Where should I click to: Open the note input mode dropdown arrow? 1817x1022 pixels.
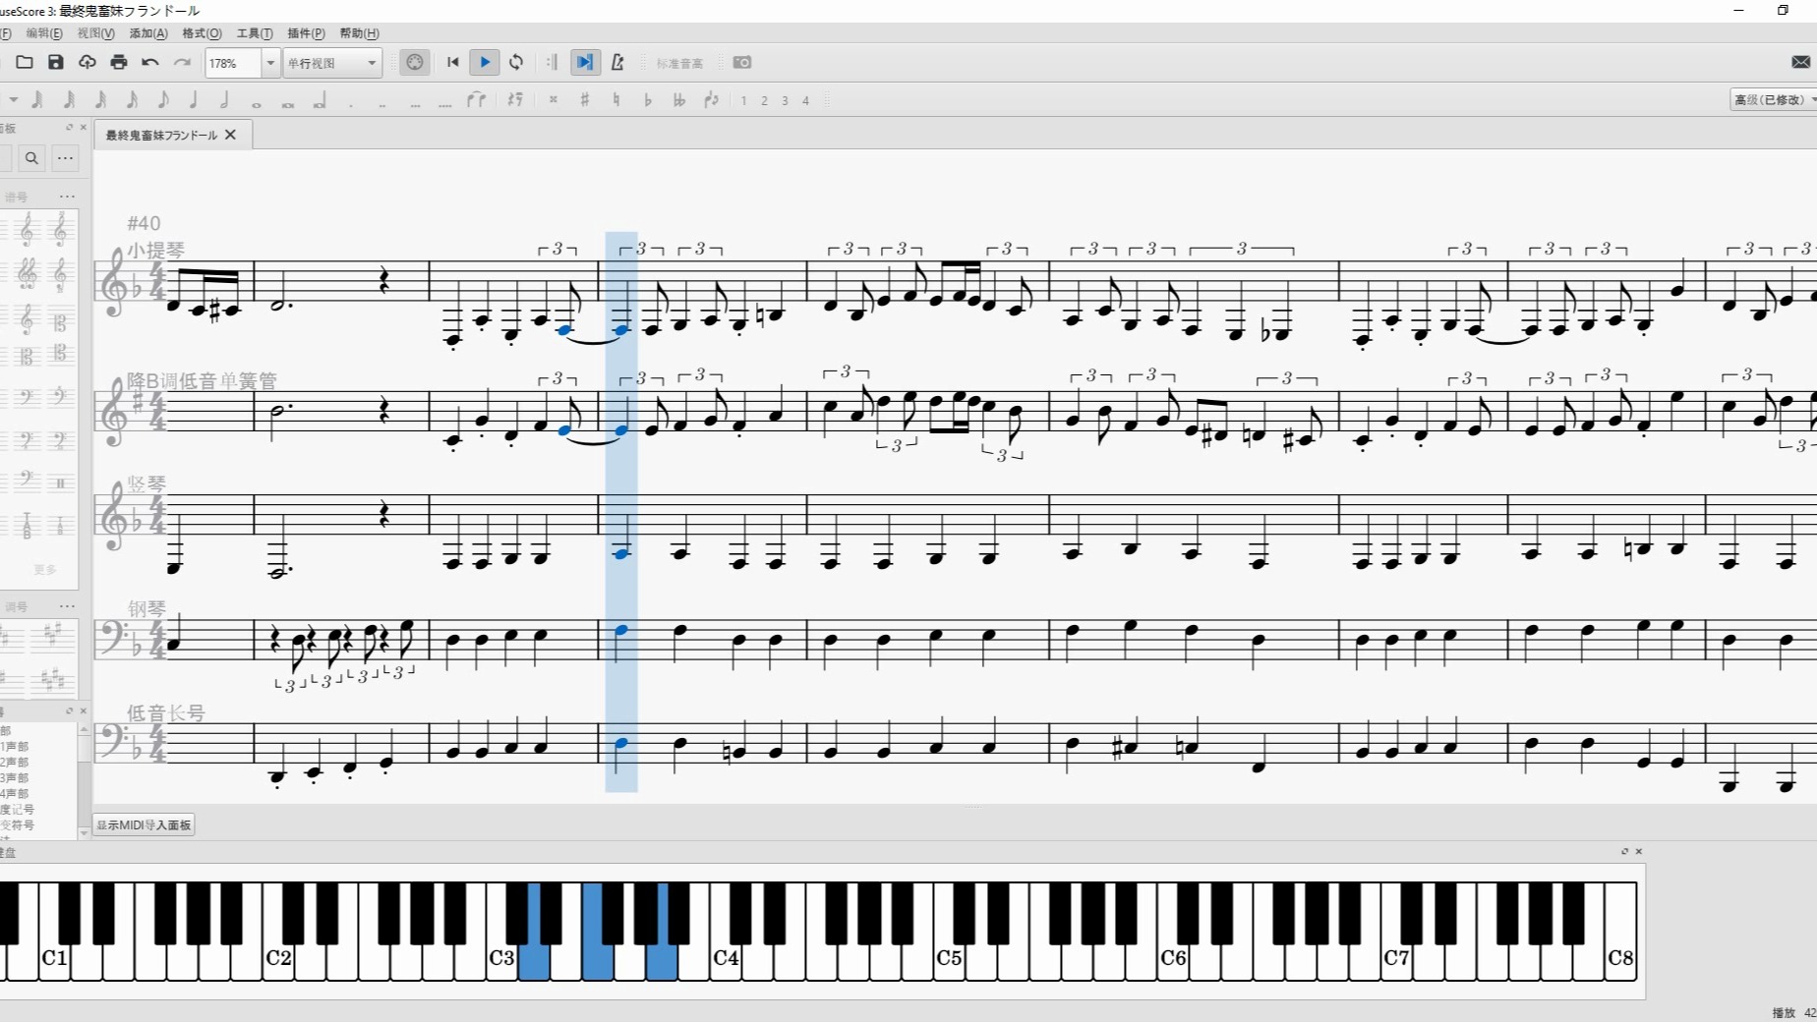pos(14,99)
